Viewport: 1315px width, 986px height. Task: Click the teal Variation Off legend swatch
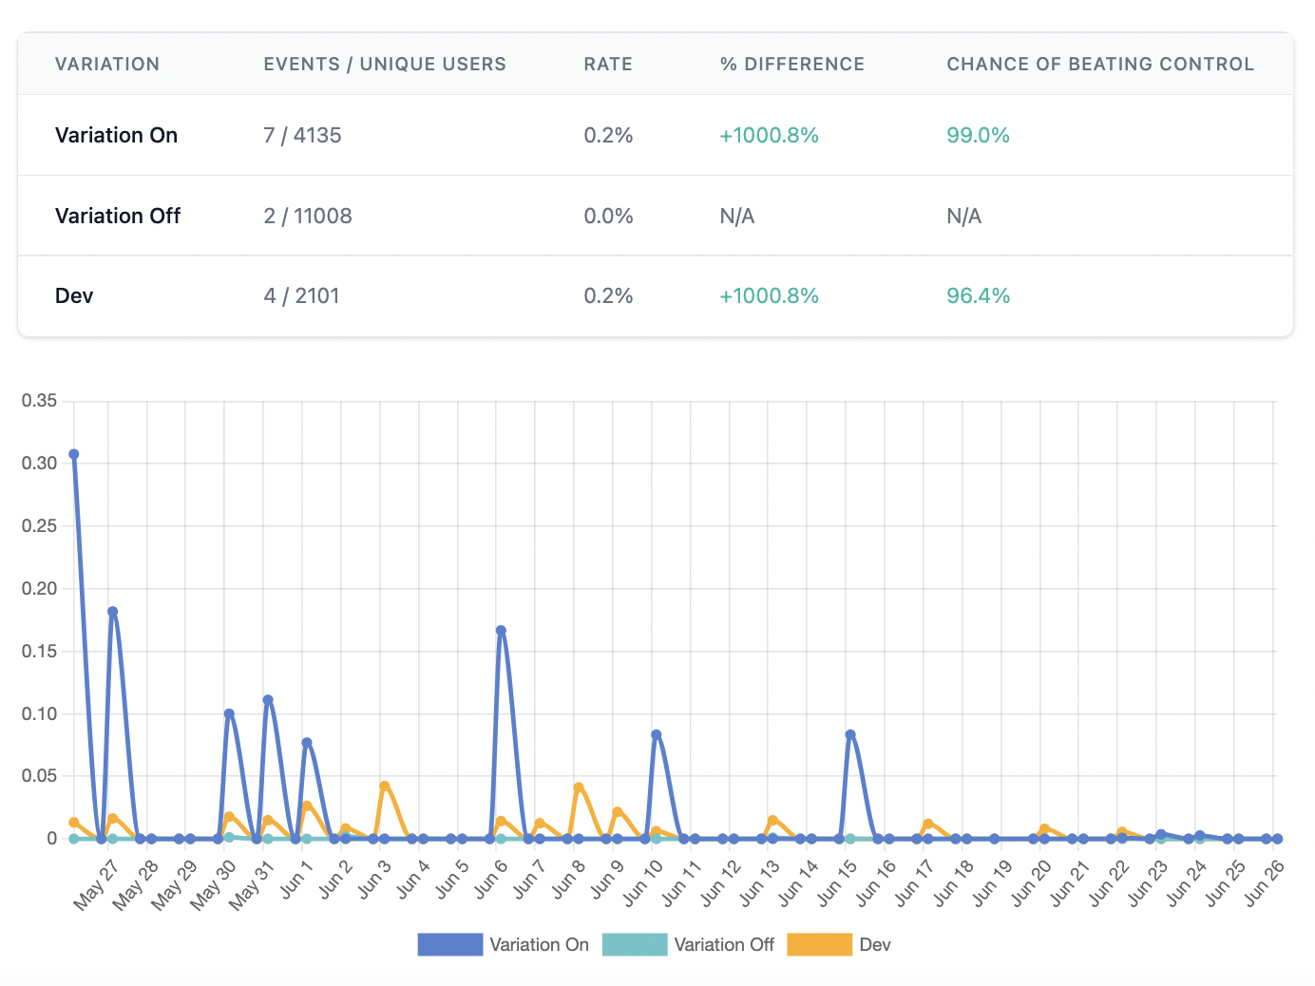point(635,944)
